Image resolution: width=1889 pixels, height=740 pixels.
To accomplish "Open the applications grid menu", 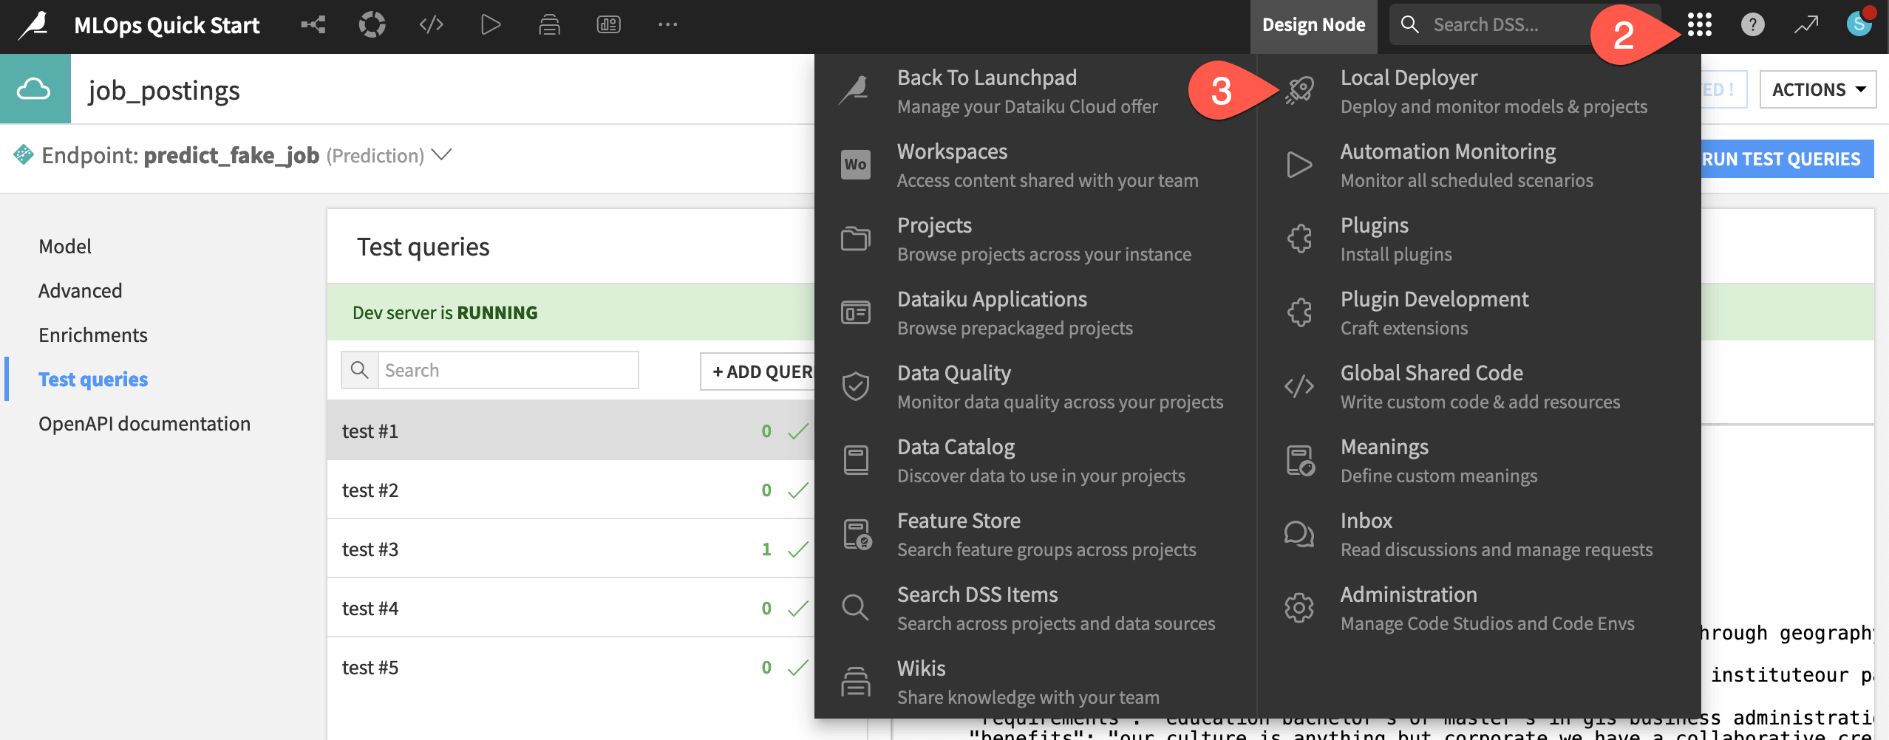I will click(1700, 25).
